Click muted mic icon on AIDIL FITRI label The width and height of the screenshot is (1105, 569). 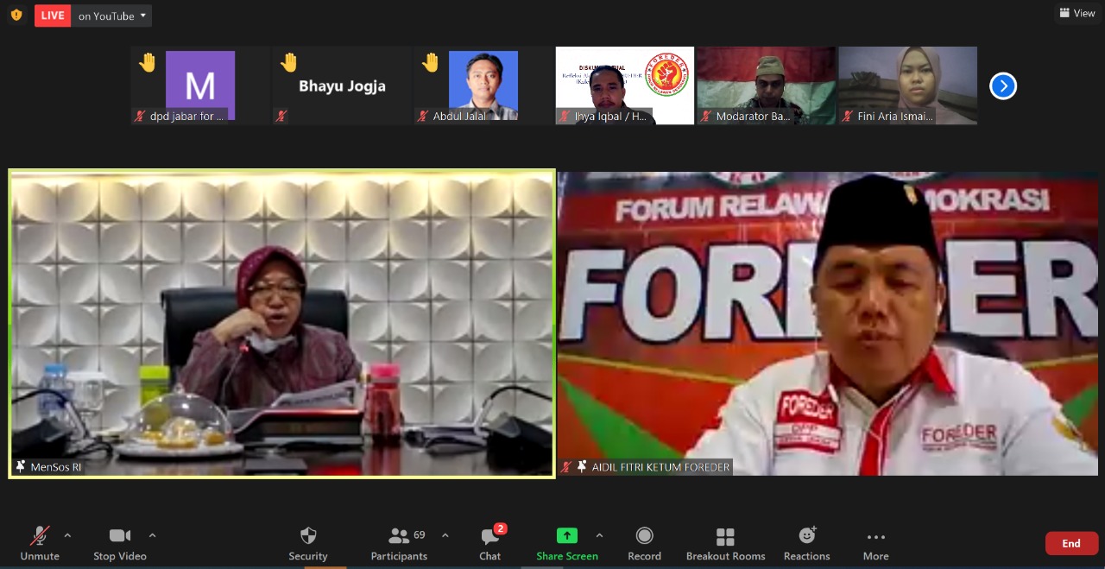coord(566,467)
